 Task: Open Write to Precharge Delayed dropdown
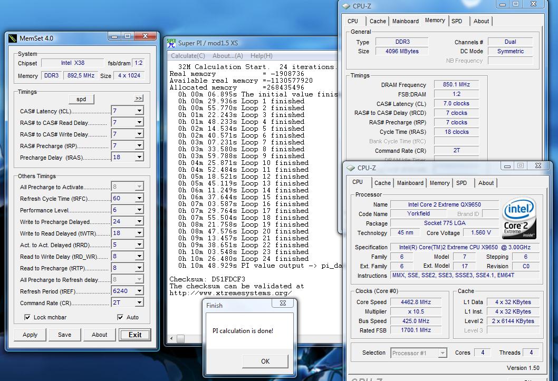point(139,221)
